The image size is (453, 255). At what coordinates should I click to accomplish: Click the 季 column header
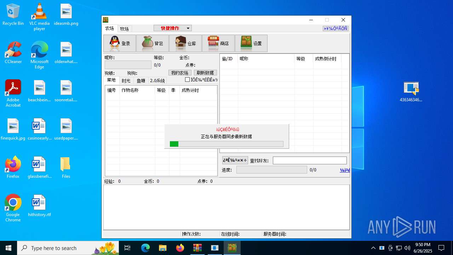[x=174, y=90]
